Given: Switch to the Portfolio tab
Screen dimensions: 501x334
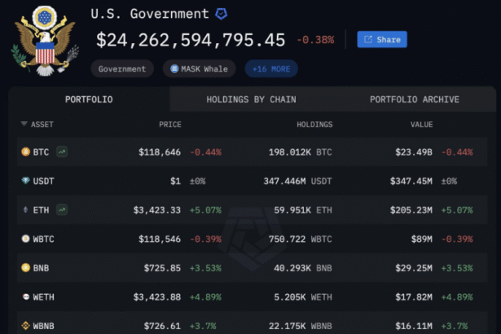Looking at the screenshot, I should [89, 99].
